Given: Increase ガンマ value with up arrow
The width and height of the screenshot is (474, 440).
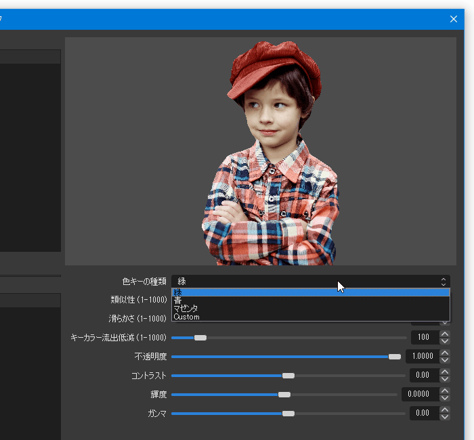Looking at the screenshot, I should click(445, 410).
